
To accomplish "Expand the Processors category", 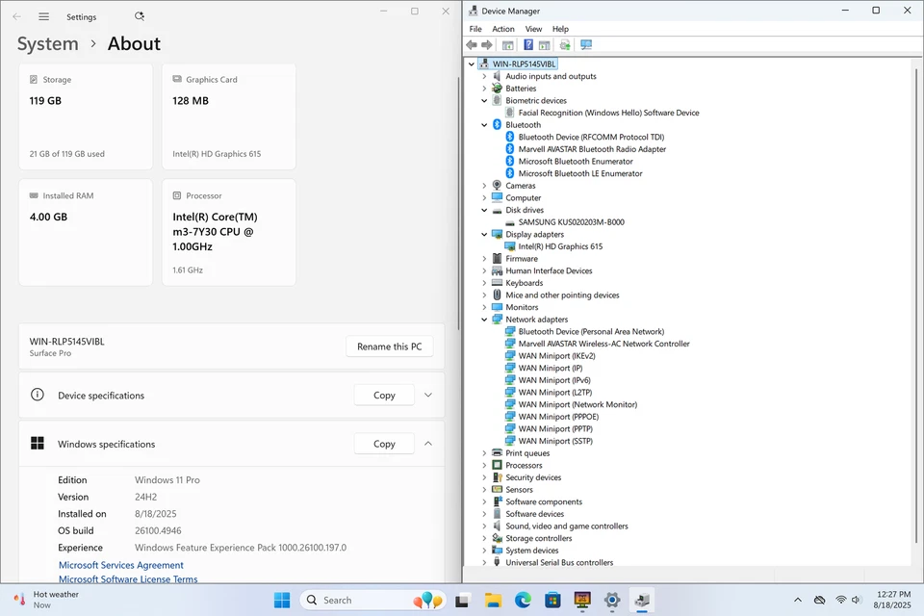I will [484, 465].
